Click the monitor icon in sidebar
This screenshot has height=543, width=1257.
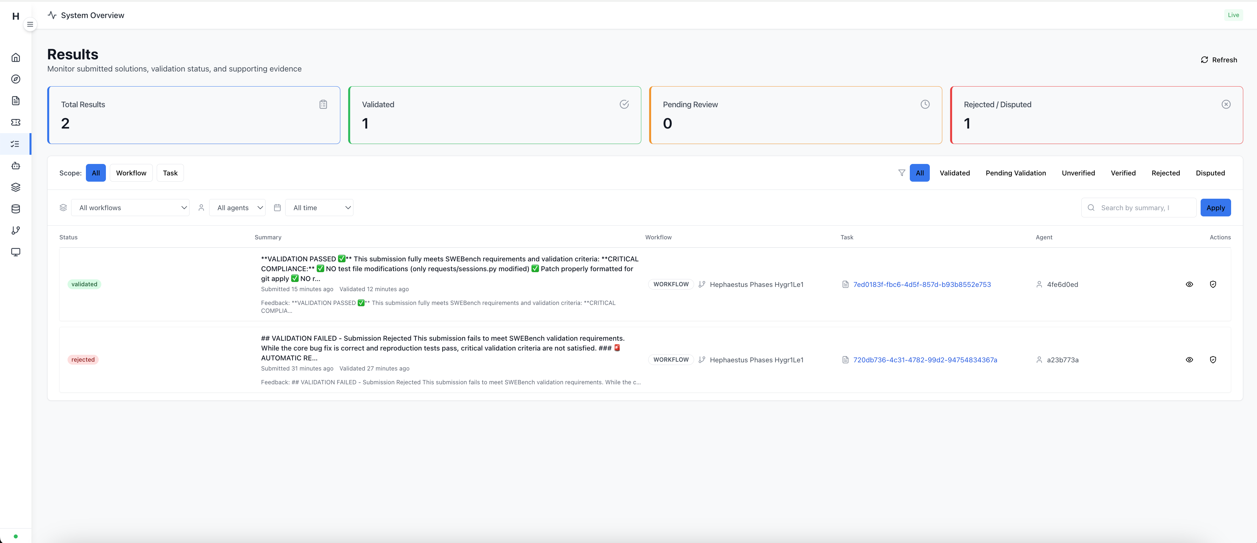[x=16, y=252]
